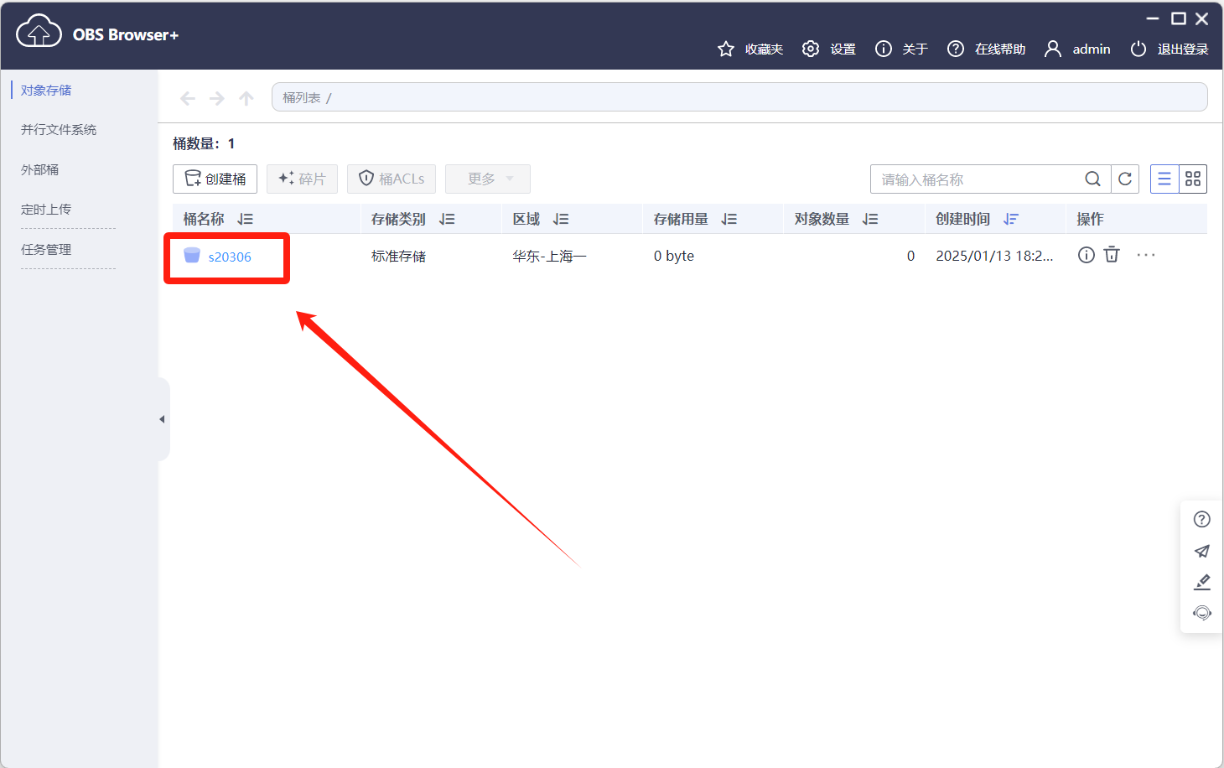
Task: Sort by 桶名称 column
Action: click(x=245, y=219)
